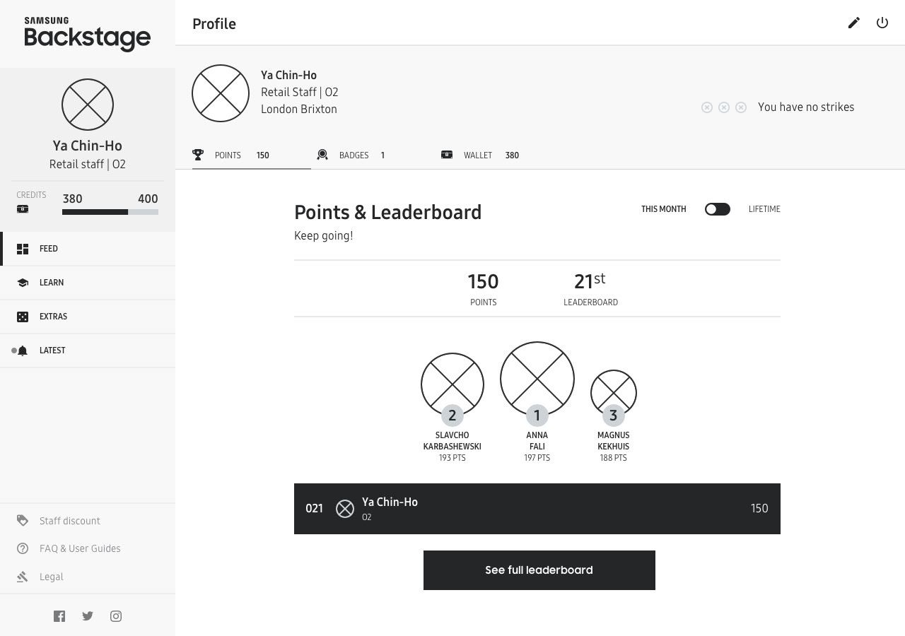Viewport: 905px width, 636px height.
Task: Click the power logout icon
Action: point(882,23)
